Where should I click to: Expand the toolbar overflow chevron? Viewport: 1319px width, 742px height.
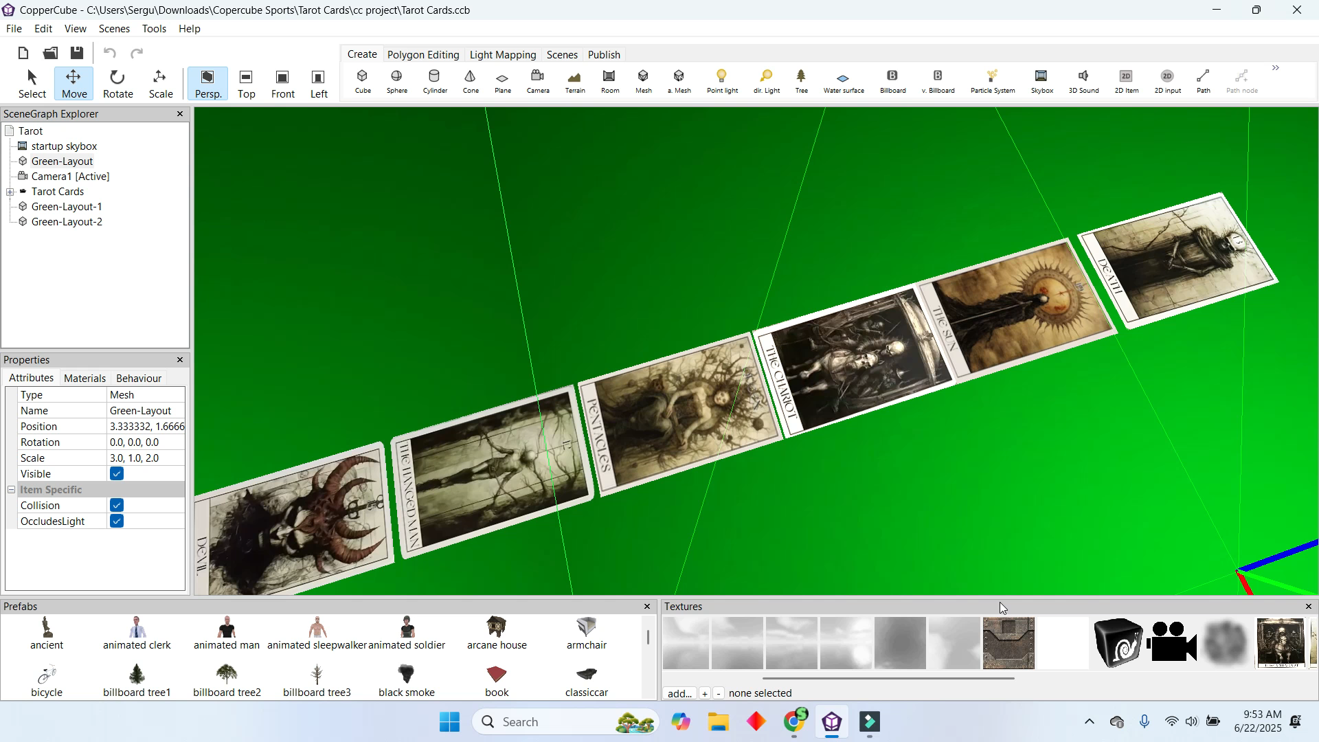(1276, 68)
